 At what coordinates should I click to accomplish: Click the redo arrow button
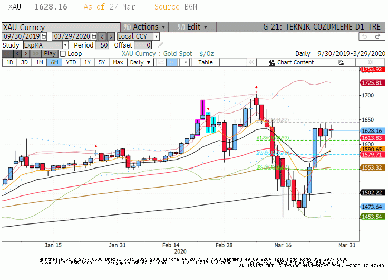click(x=378, y=36)
